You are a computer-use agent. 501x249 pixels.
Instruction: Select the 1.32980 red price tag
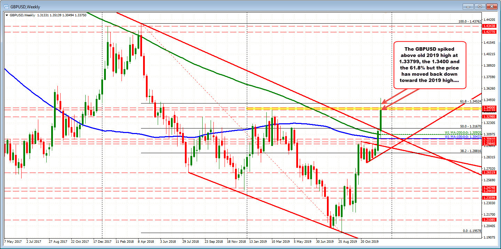(490, 117)
